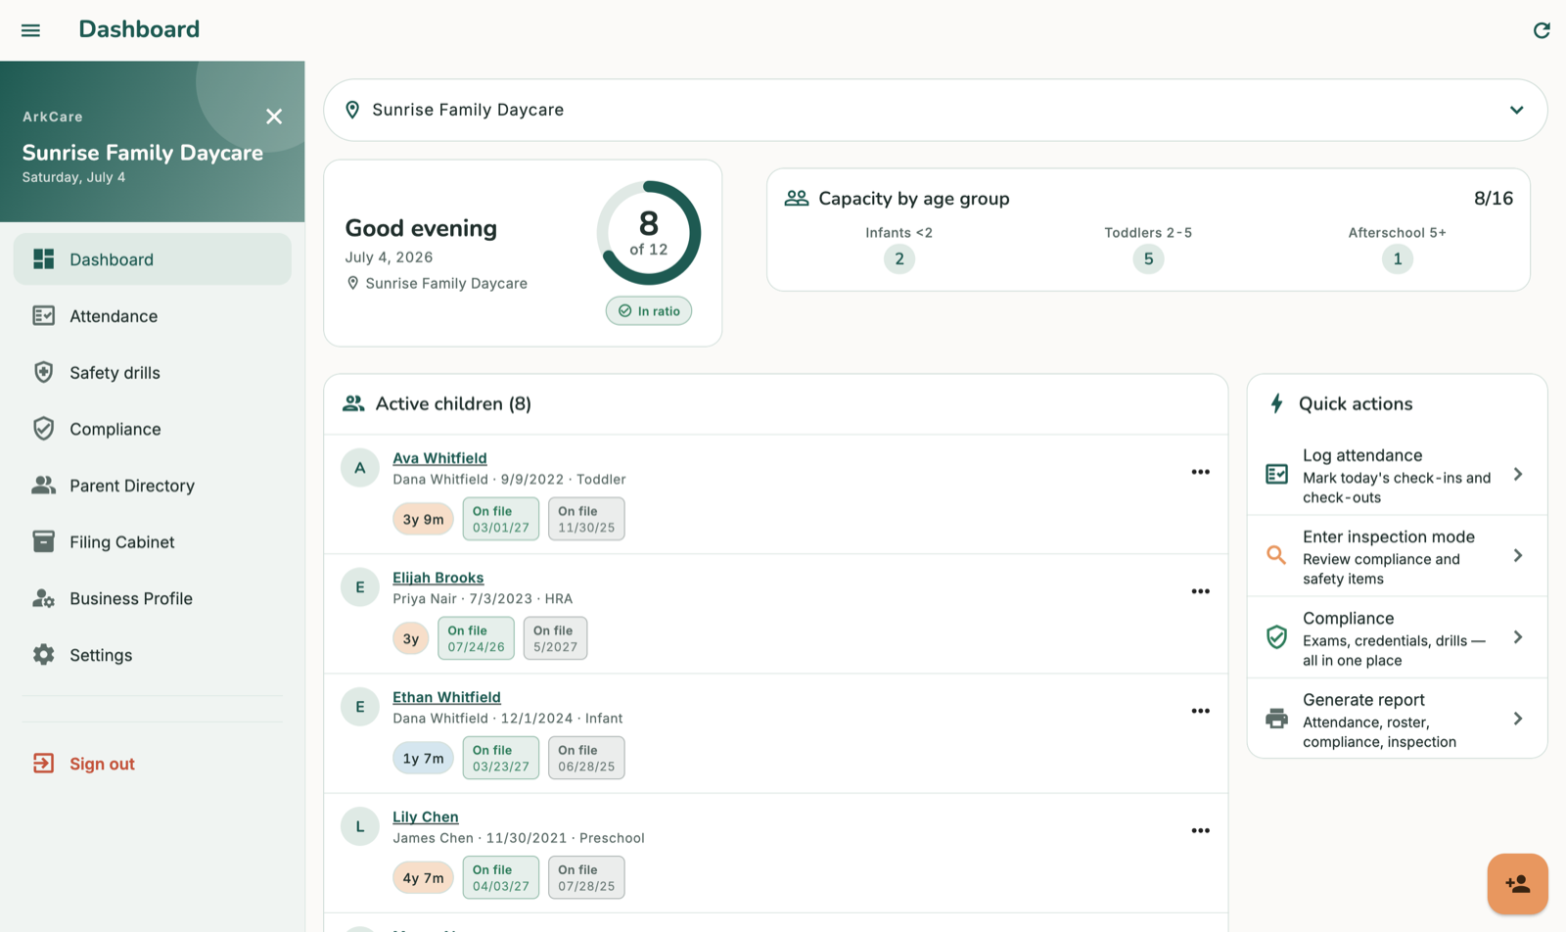
Task: Click the In ratio status chip
Action: point(649,310)
